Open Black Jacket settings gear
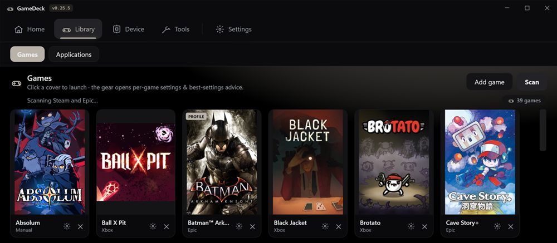 (x=325, y=226)
